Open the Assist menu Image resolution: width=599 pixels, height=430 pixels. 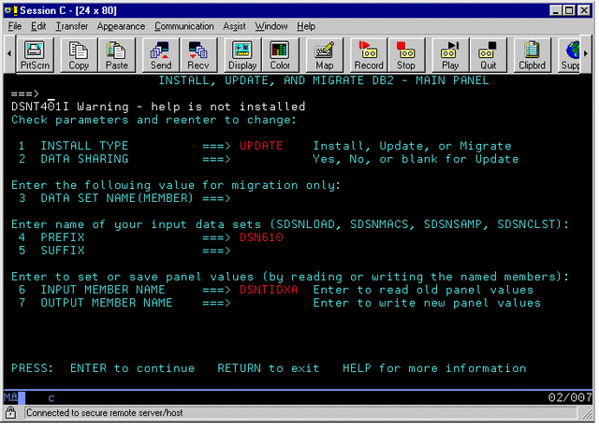coord(234,26)
